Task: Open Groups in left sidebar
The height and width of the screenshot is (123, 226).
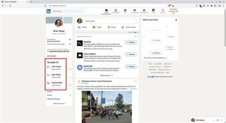Action: [x=50, y=91]
